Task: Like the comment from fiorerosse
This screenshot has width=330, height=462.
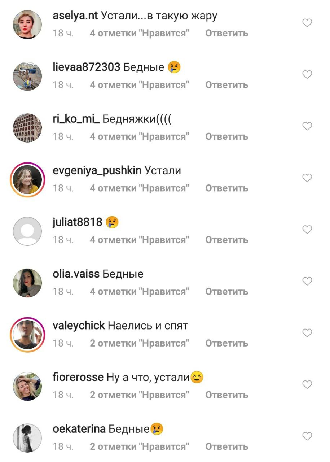Action: click(x=307, y=384)
